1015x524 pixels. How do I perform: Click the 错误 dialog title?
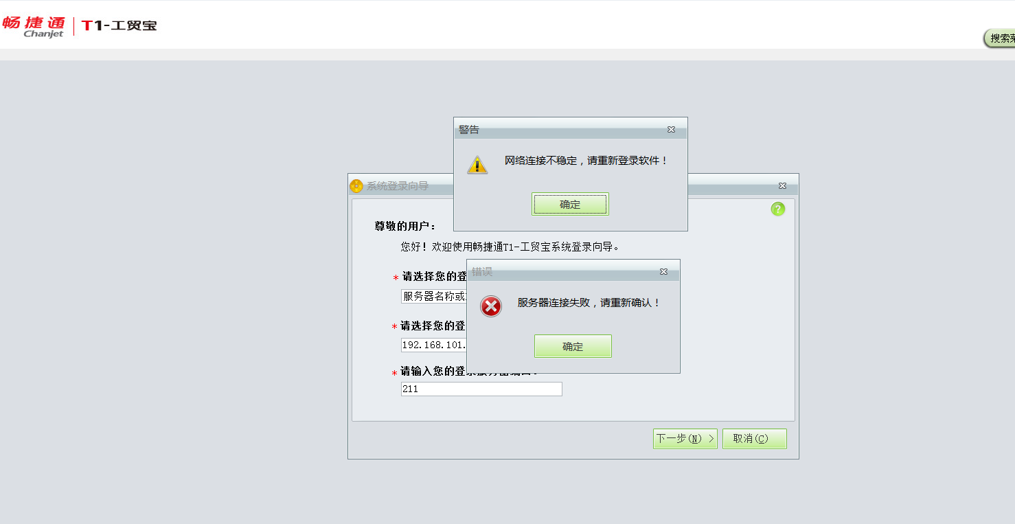tap(482, 271)
